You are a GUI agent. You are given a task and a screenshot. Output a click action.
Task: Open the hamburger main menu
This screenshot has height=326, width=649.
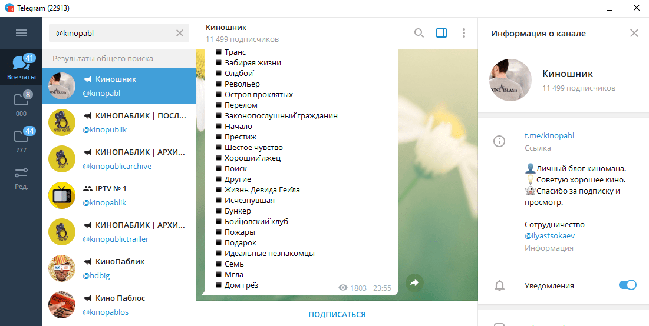tap(21, 33)
